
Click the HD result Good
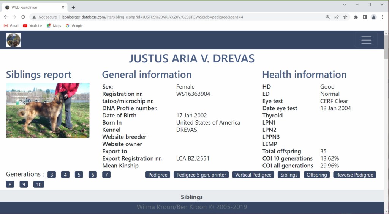(327, 87)
